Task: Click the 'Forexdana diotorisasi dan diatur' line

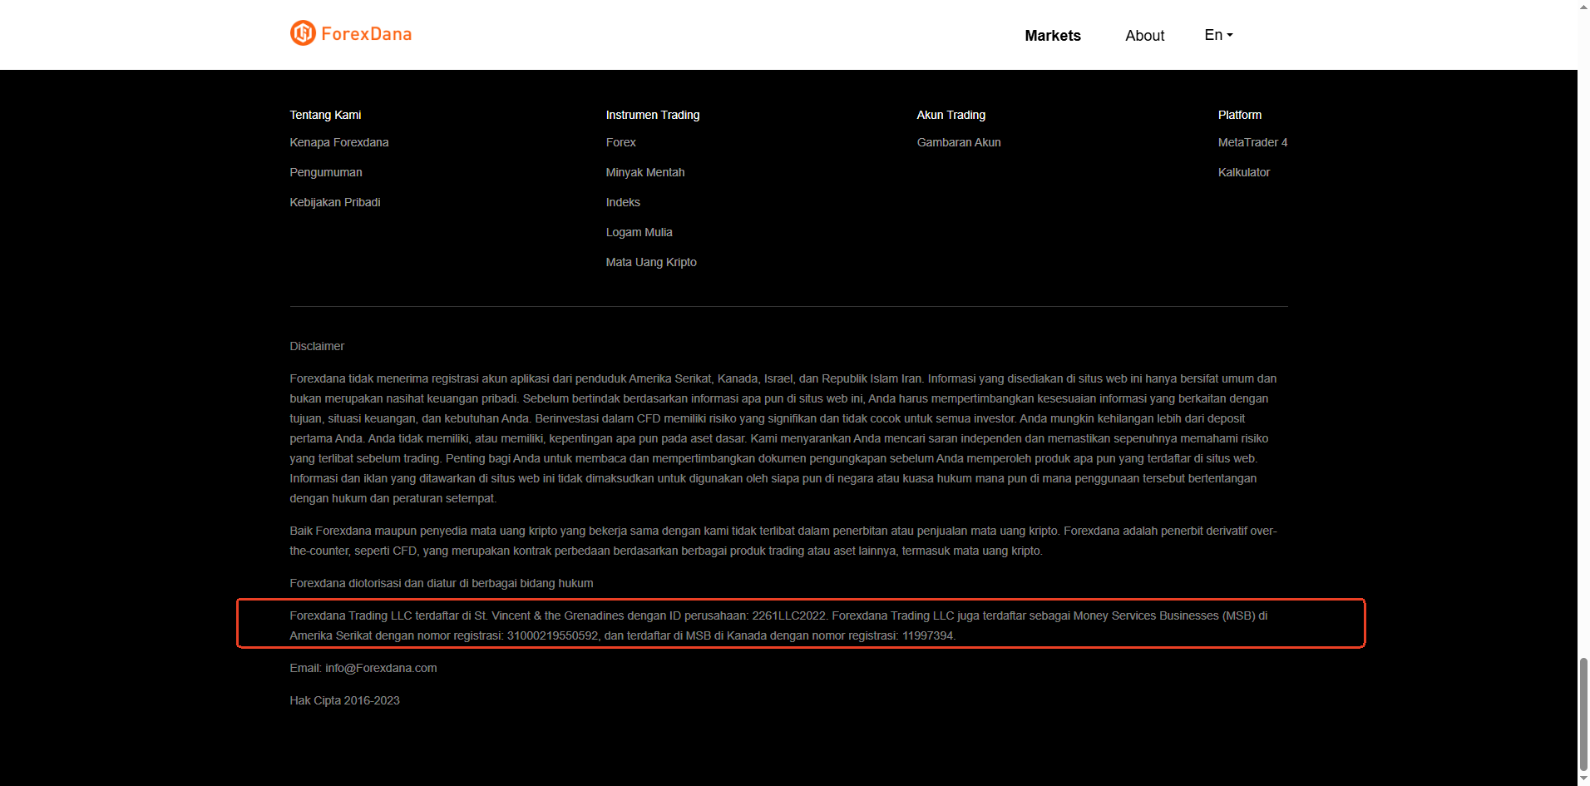Action: 442,583
